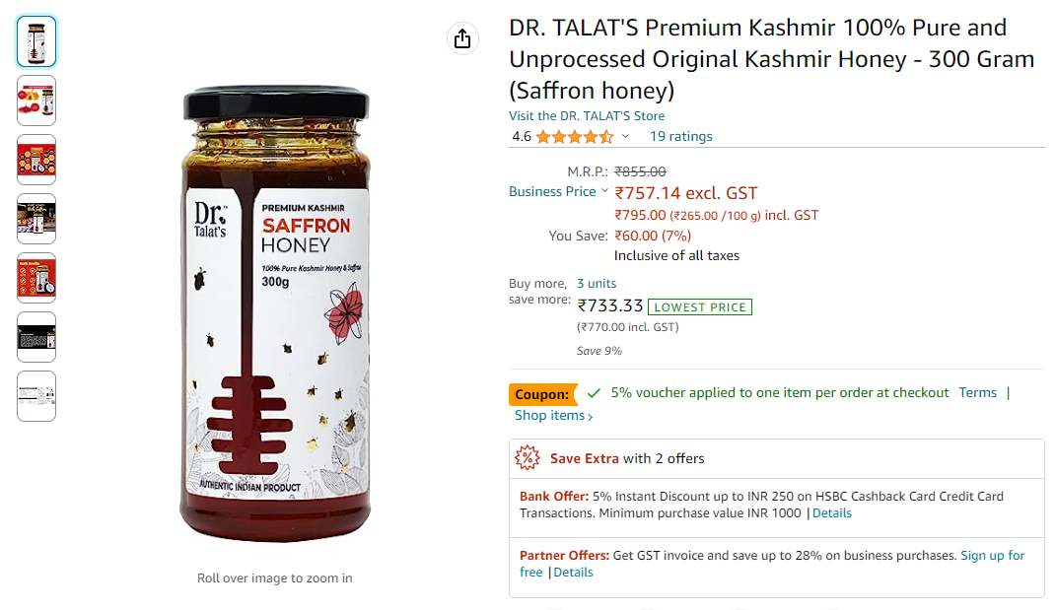Click the Coupon badge

[542, 394]
